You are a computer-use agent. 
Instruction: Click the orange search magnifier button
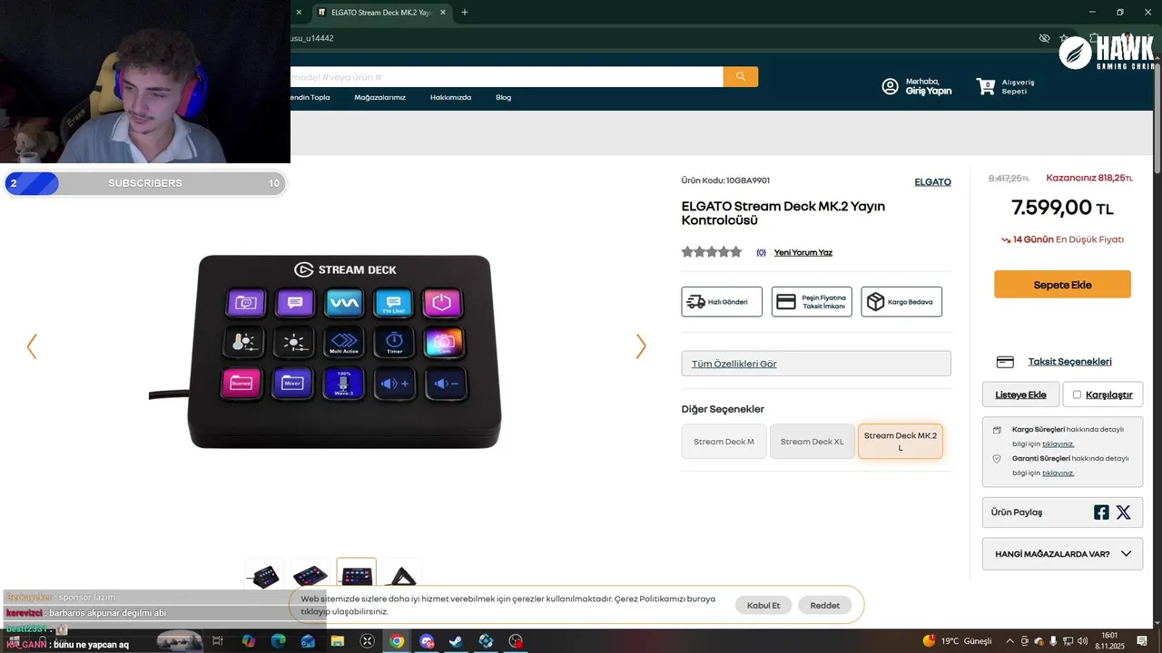[x=741, y=77]
